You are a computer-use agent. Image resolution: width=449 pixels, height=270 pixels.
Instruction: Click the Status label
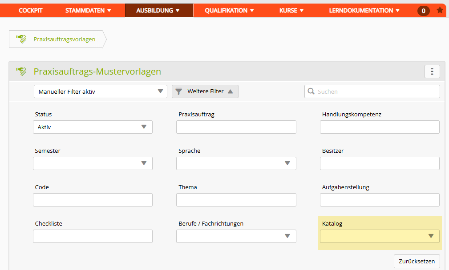43,114
